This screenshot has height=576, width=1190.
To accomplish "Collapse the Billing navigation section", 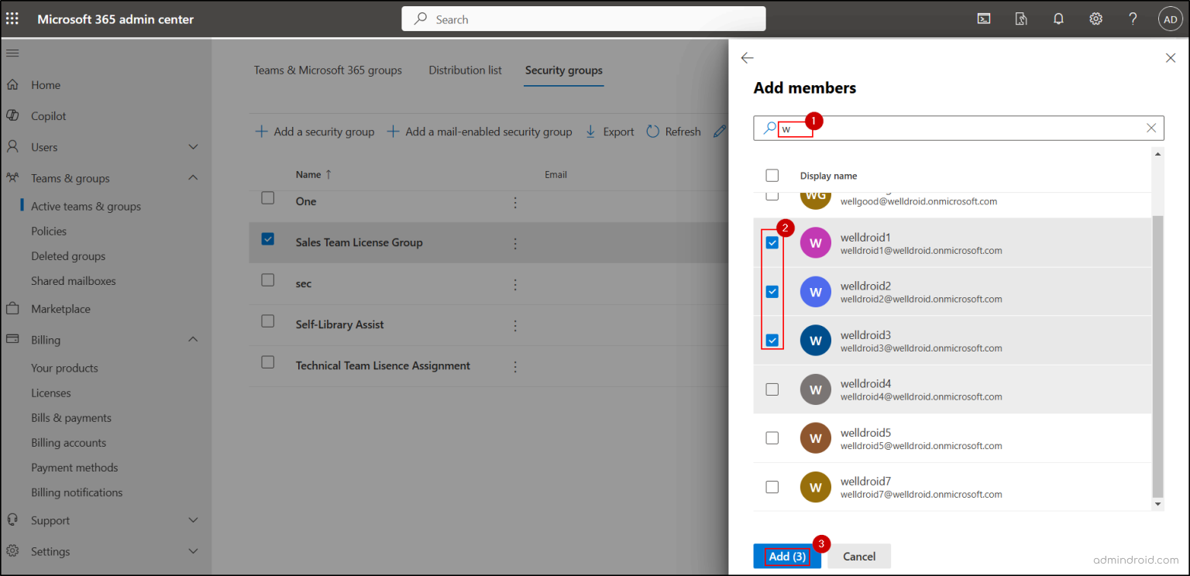I will 193,339.
